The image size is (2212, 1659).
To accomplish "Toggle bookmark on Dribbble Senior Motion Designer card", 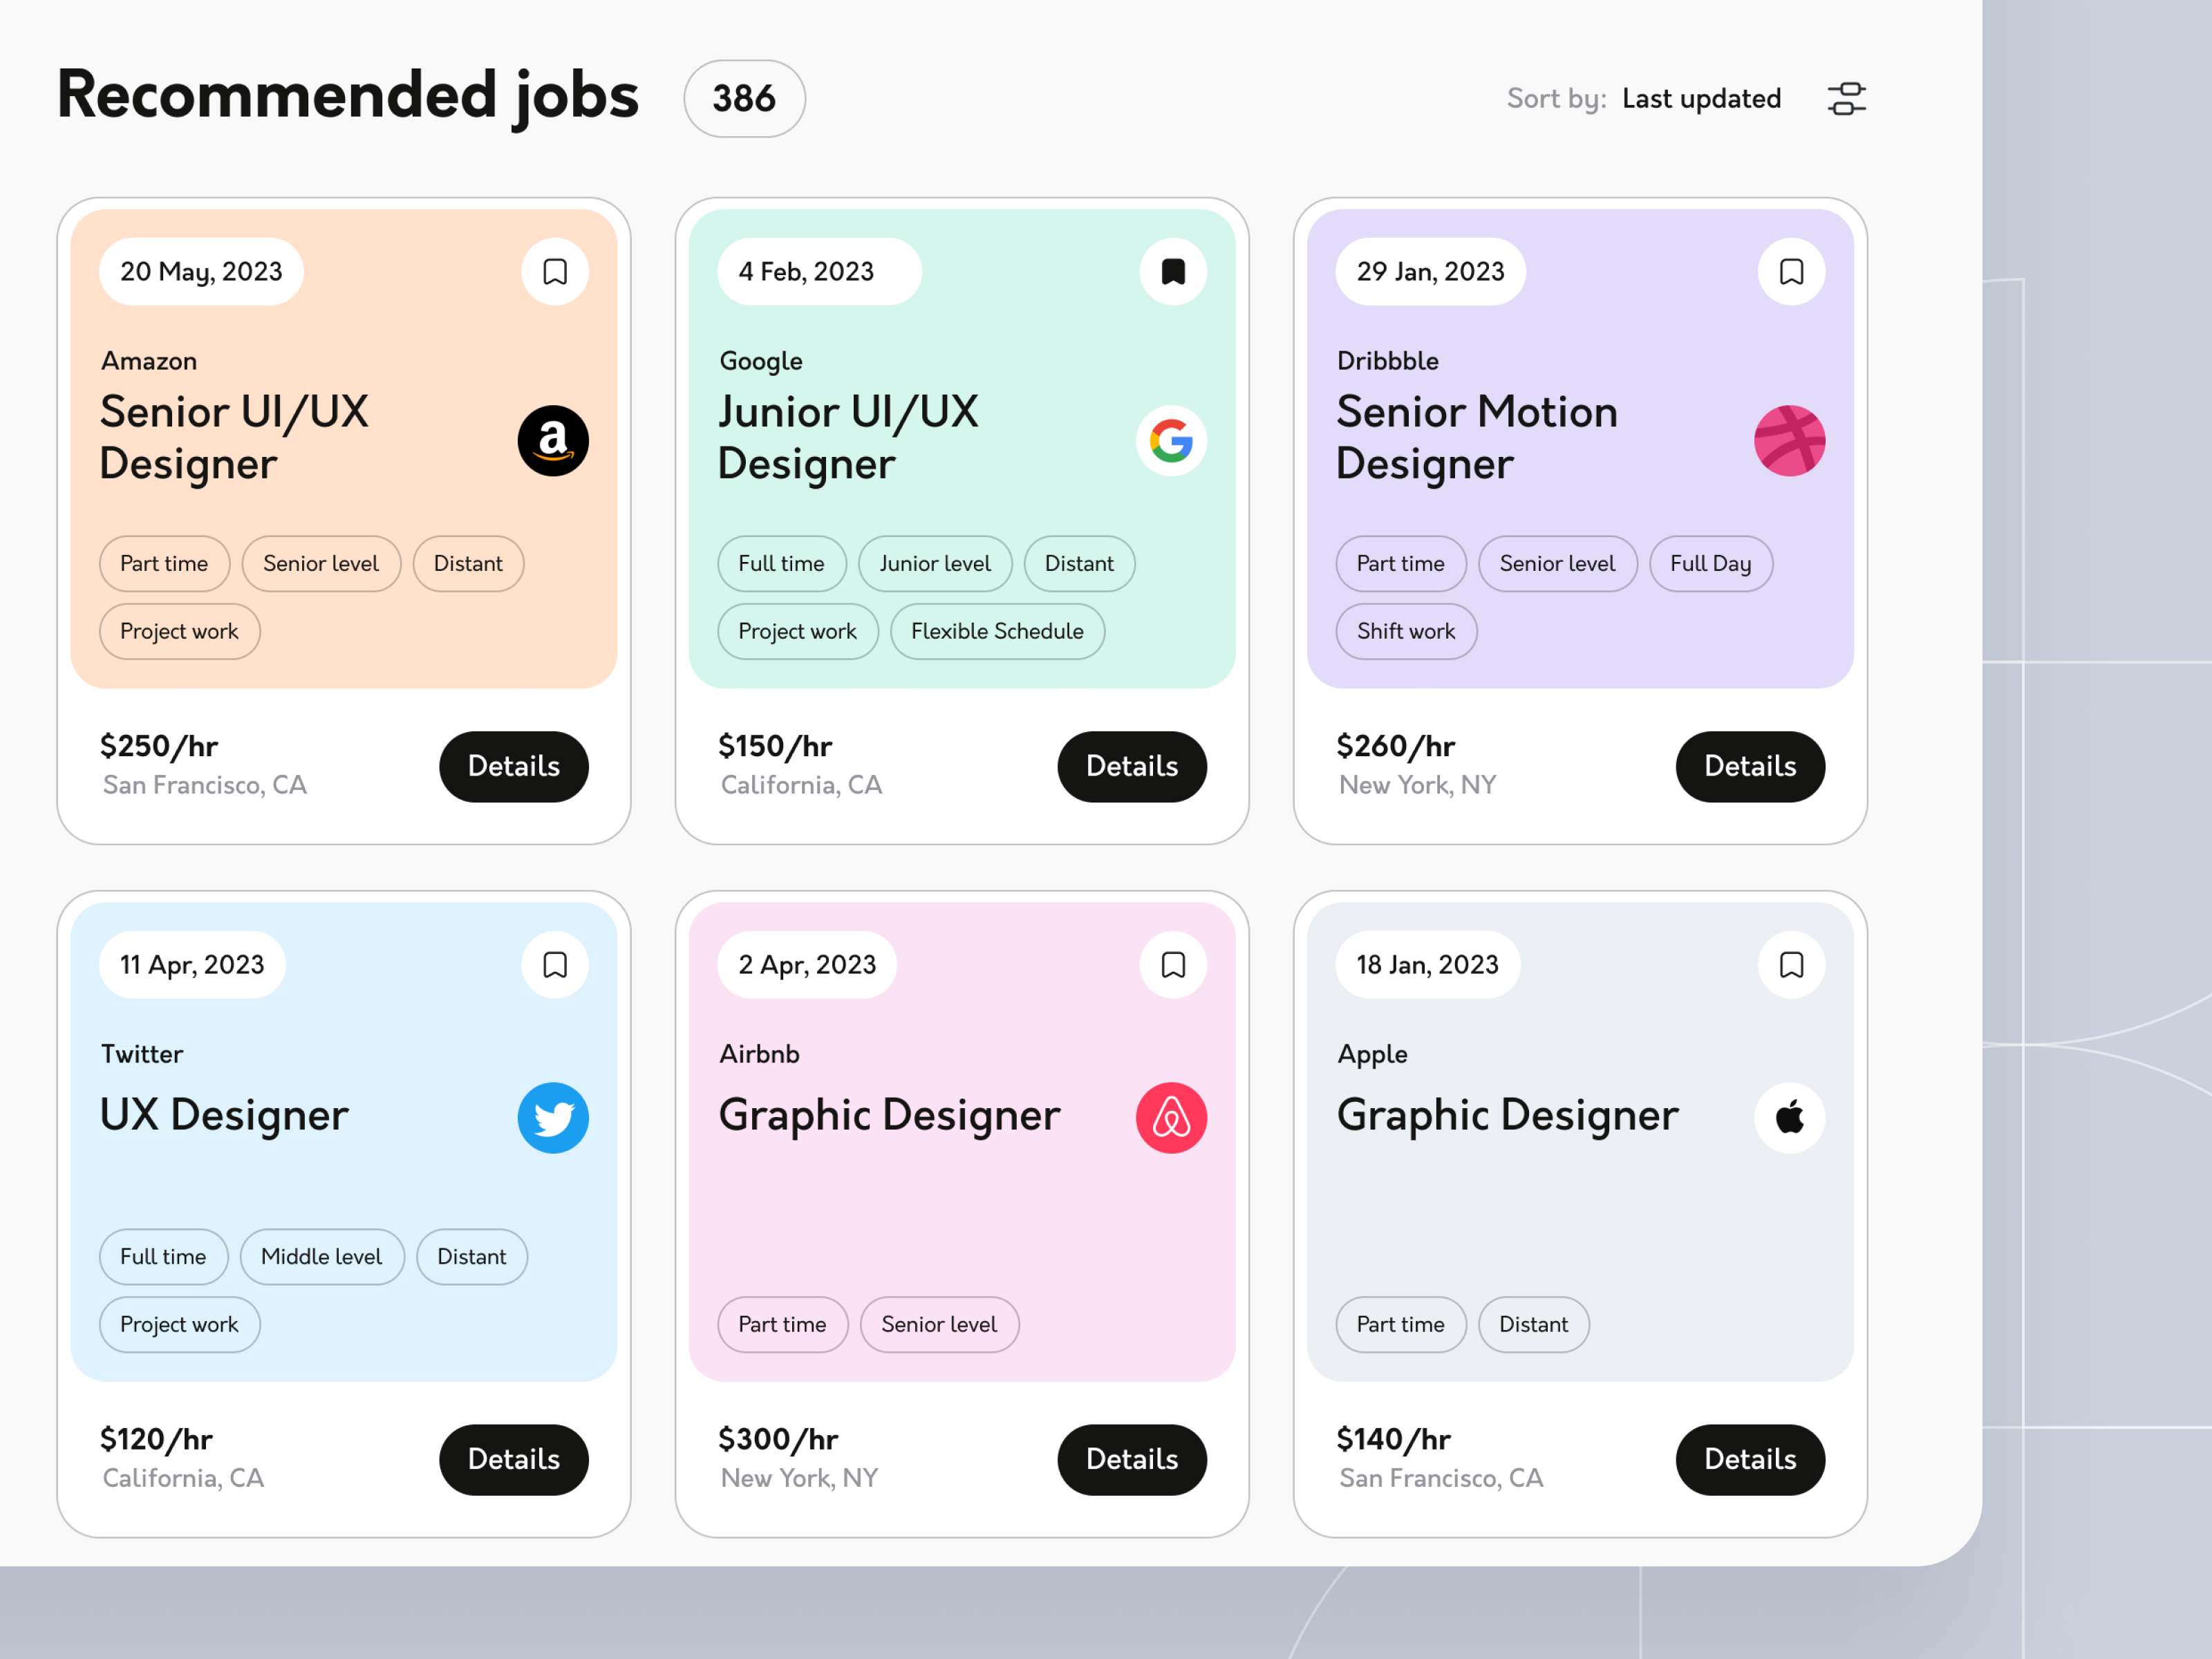I will point(1791,271).
